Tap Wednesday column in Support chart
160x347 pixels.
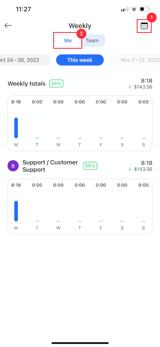coord(58,207)
